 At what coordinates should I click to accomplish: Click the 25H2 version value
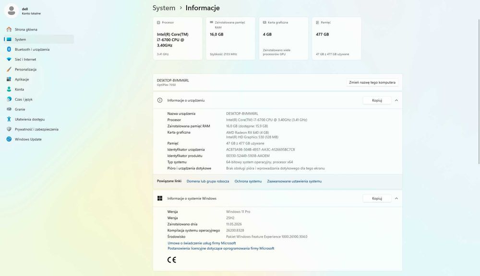click(x=230, y=218)
